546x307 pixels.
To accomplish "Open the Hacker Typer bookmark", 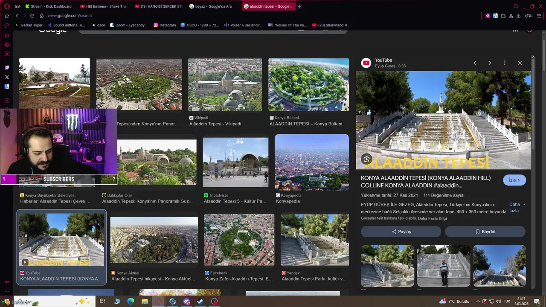I will coord(29,25).
